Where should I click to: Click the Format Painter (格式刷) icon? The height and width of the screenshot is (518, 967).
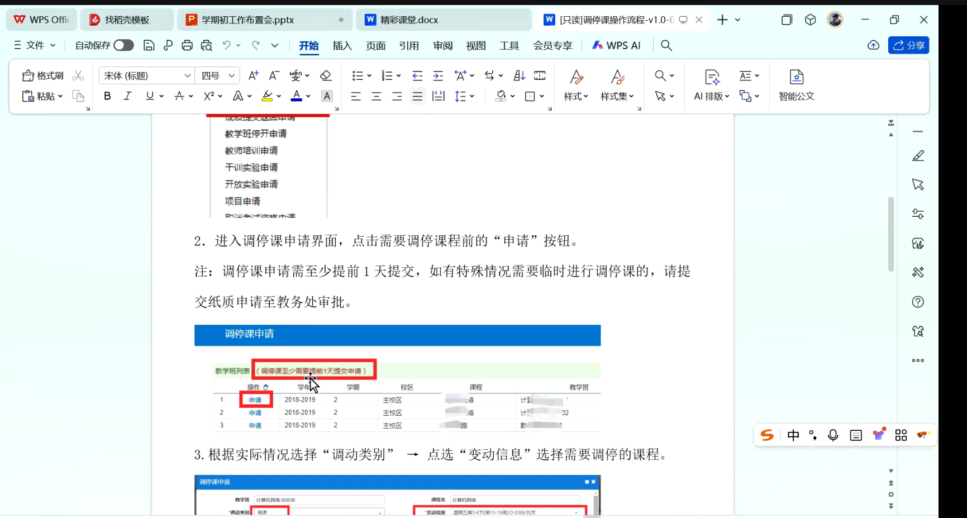pyautogui.click(x=42, y=75)
